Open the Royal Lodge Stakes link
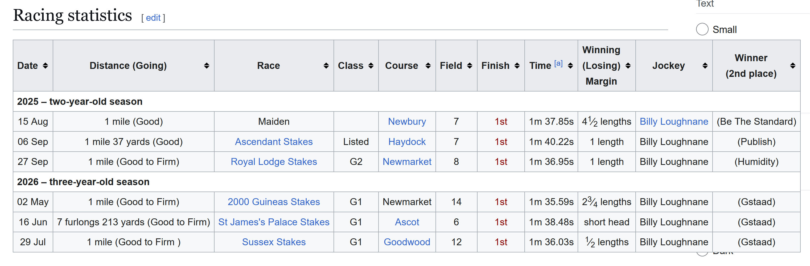 [x=274, y=162]
